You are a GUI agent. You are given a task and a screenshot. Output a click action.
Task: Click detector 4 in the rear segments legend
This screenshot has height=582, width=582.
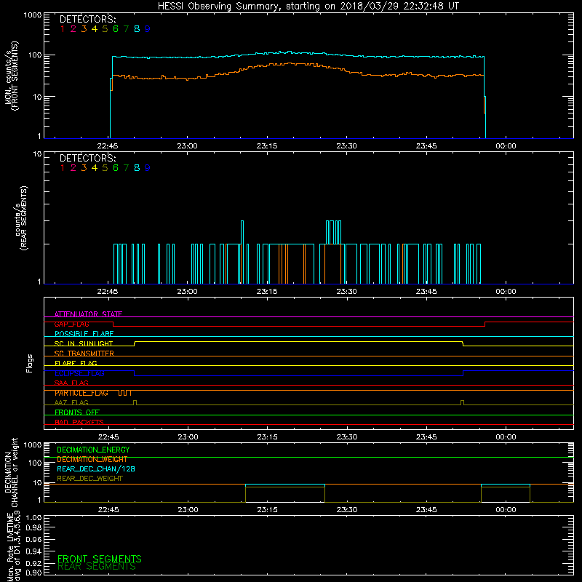point(95,168)
